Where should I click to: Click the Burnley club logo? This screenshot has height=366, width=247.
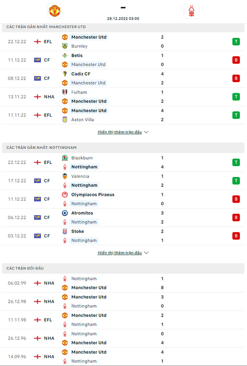[65, 46]
